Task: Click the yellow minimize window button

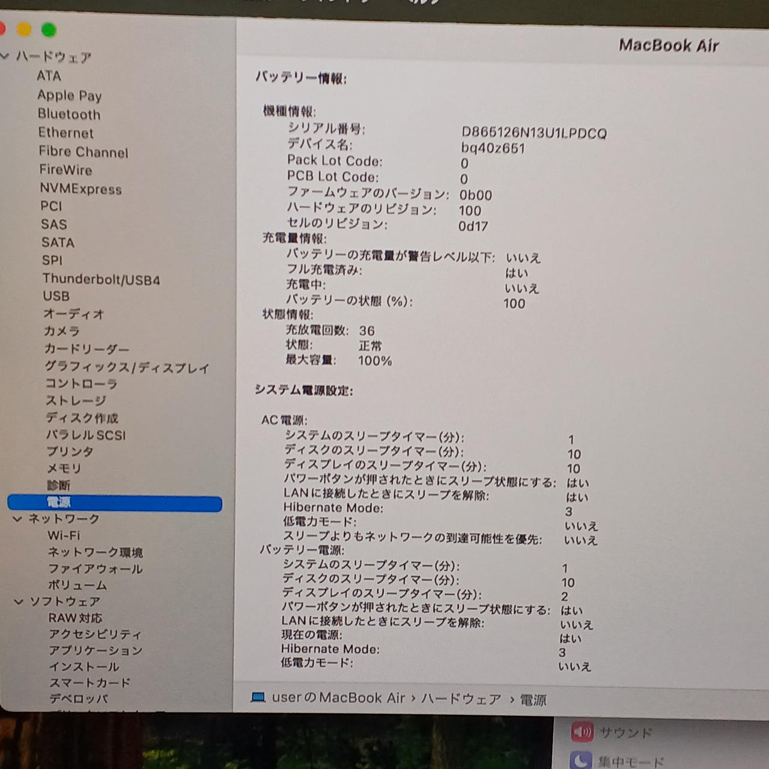Action: pos(24,29)
